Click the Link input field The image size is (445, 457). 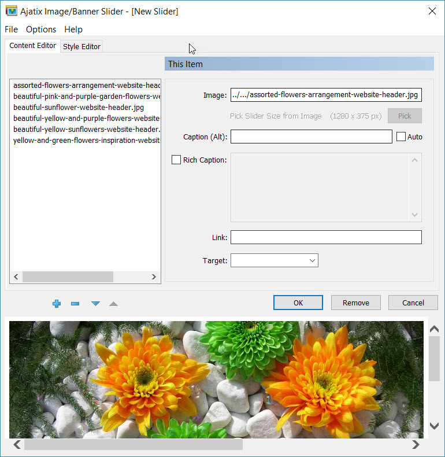pyautogui.click(x=326, y=237)
